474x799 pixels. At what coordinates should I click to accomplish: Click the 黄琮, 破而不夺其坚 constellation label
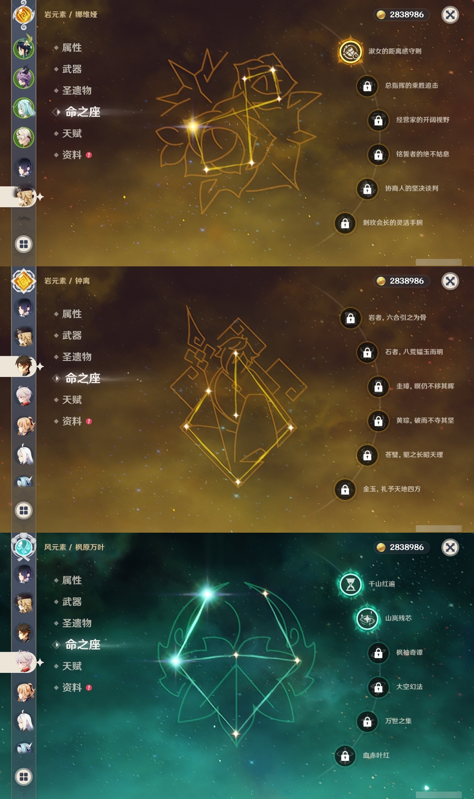[x=425, y=420]
